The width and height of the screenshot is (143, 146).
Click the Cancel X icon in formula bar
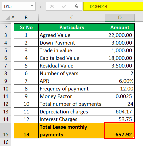pyautogui.click(x=52, y=6)
